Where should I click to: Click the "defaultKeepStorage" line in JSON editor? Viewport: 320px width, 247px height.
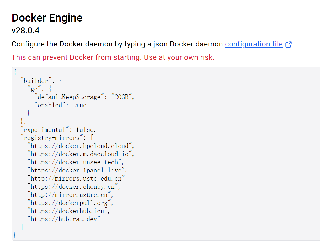tap(84, 97)
